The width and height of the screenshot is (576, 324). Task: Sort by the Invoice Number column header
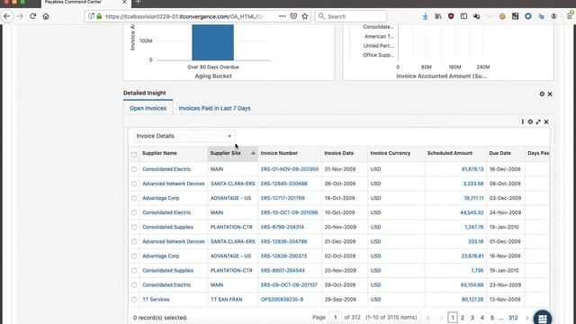(x=279, y=153)
